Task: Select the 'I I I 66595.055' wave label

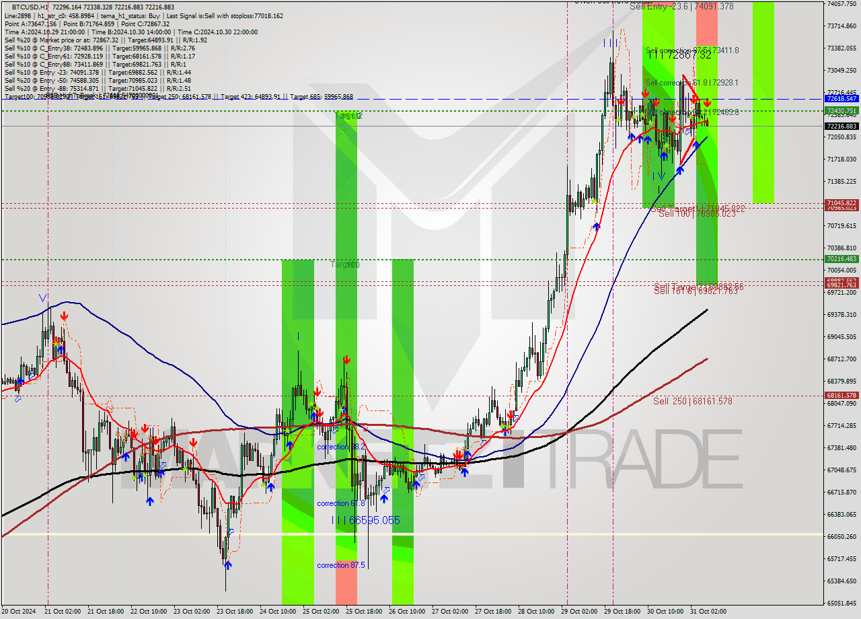Action: [x=366, y=520]
